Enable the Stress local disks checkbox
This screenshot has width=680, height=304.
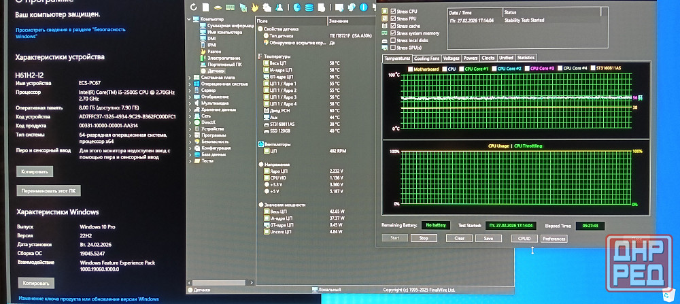pos(393,40)
